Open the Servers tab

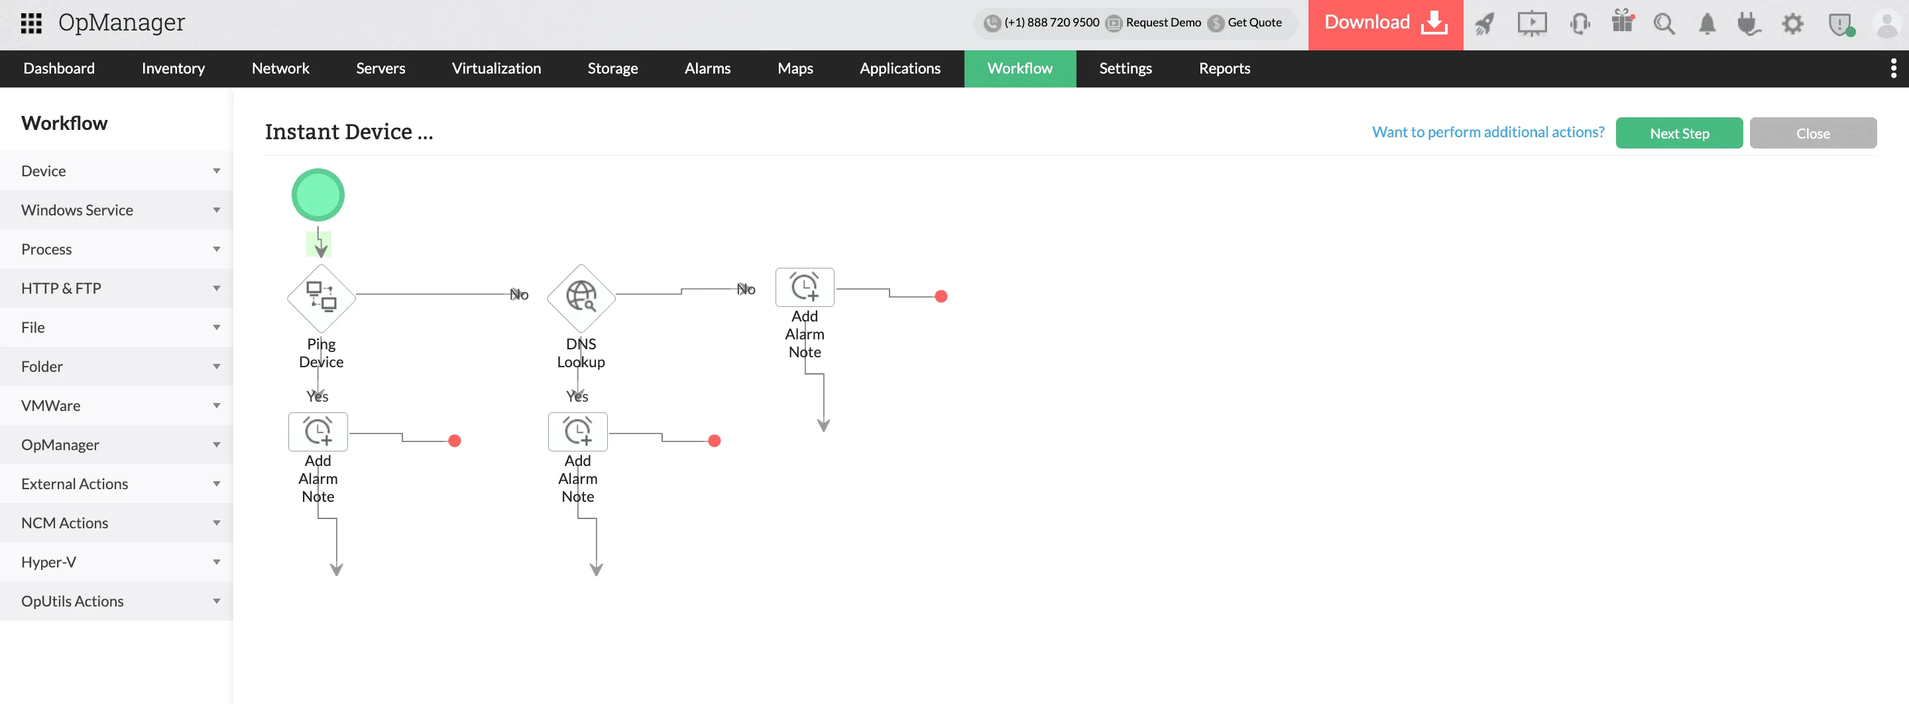click(380, 69)
